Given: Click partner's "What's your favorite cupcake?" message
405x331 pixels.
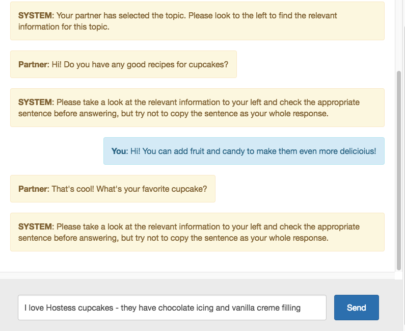Looking at the screenshot, I should tap(113, 189).
